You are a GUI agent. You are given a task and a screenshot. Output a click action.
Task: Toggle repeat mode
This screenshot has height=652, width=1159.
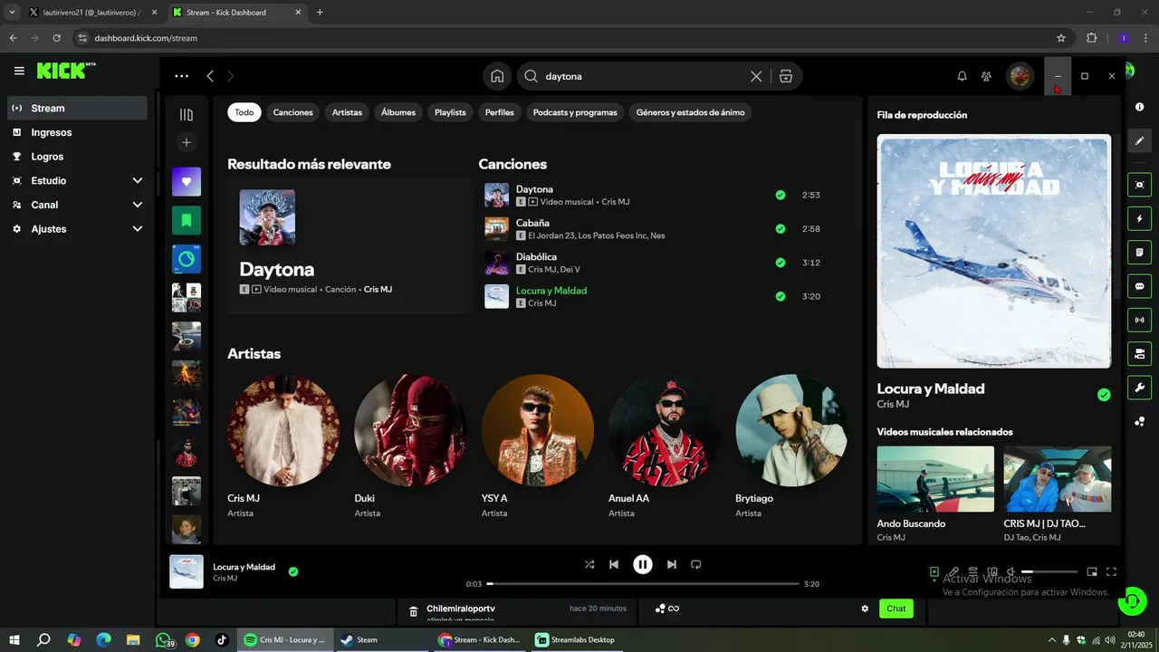pos(696,564)
